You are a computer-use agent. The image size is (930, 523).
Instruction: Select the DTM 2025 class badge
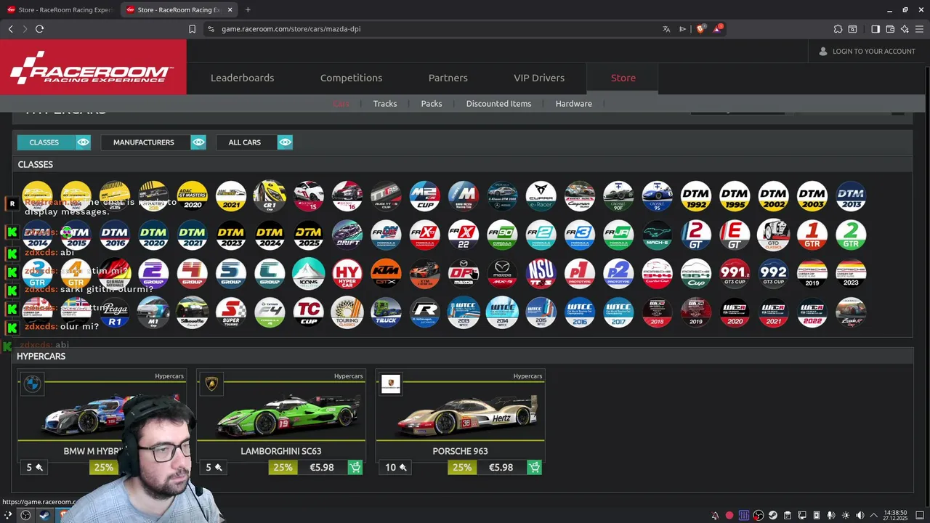(x=308, y=235)
